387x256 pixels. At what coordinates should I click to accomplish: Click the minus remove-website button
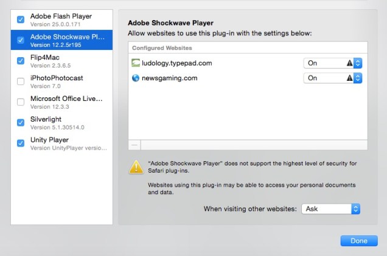(x=134, y=145)
